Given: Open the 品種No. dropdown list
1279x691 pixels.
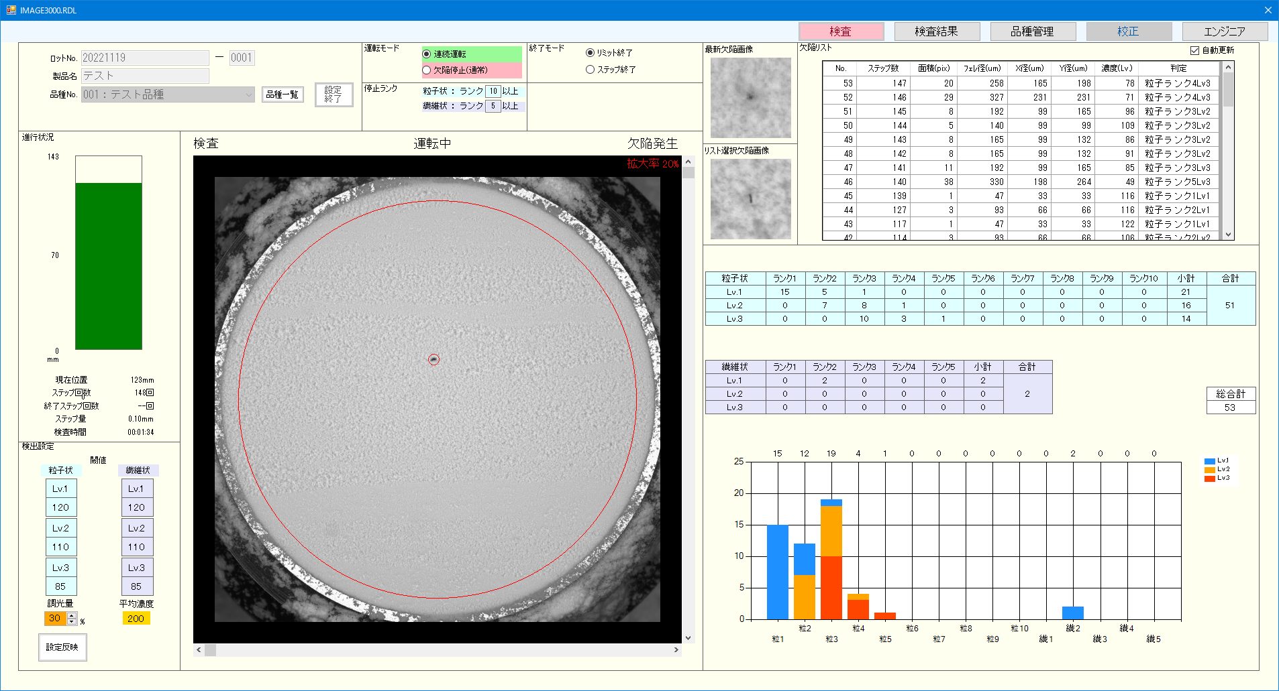Looking at the screenshot, I should click(248, 95).
